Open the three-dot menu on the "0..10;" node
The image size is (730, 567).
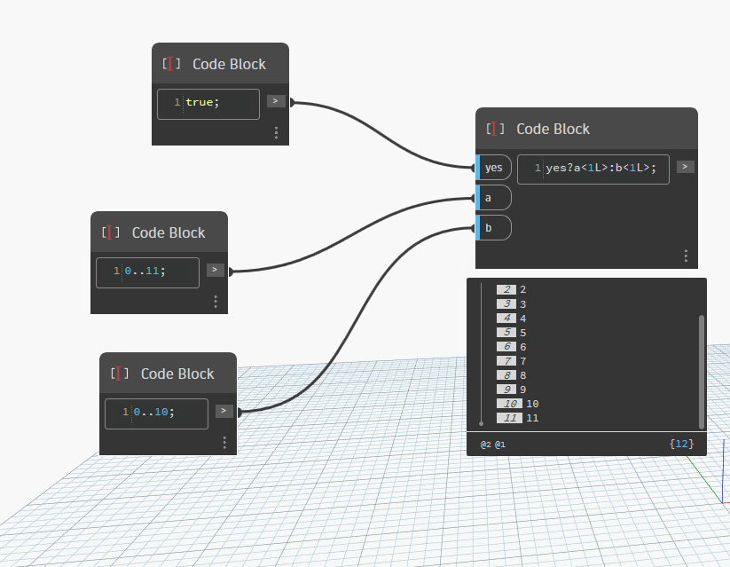tap(224, 442)
